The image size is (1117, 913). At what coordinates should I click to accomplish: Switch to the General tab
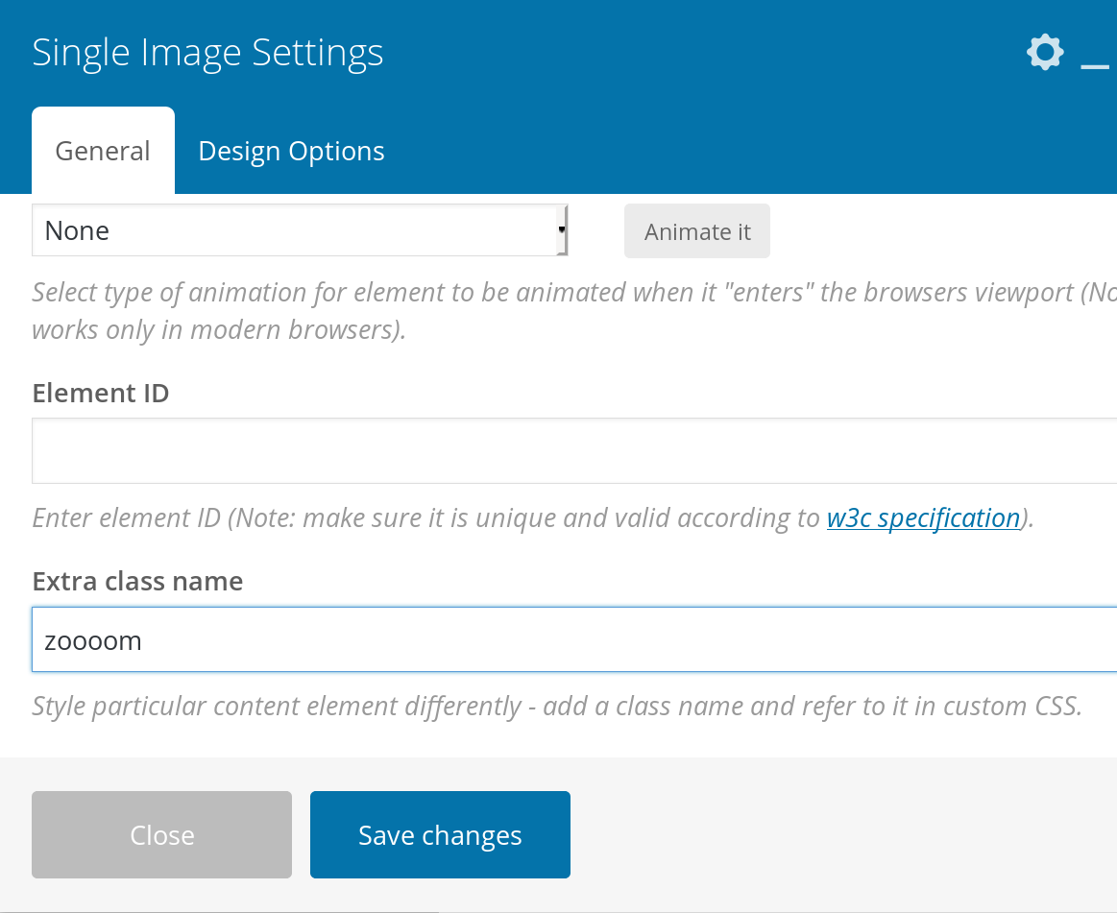coord(104,151)
